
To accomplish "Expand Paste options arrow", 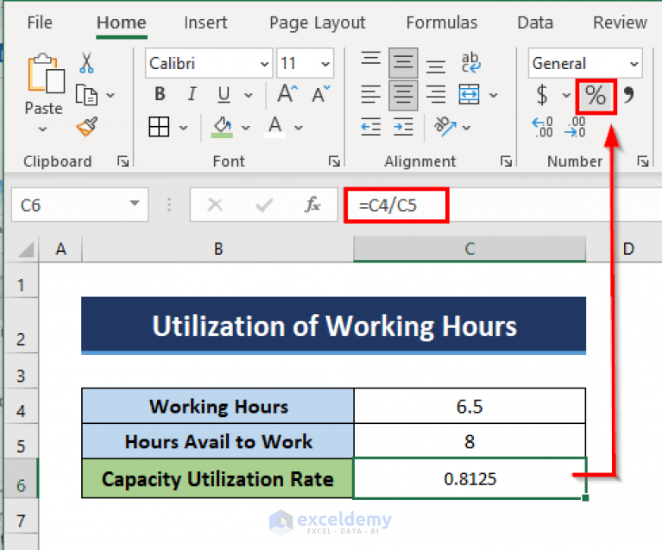I will pyautogui.click(x=42, y=129).
